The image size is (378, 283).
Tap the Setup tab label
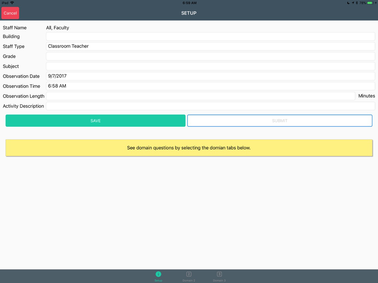(x=158, y=280)
